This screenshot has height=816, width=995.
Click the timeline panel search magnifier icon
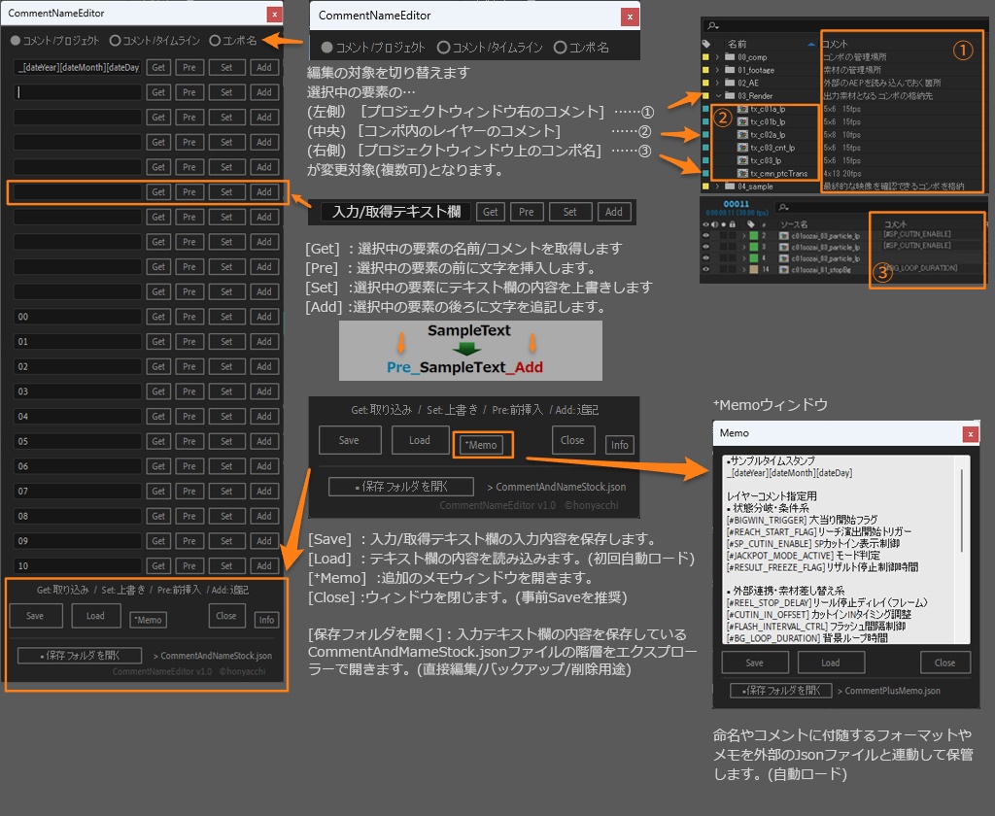coord(784,208)
